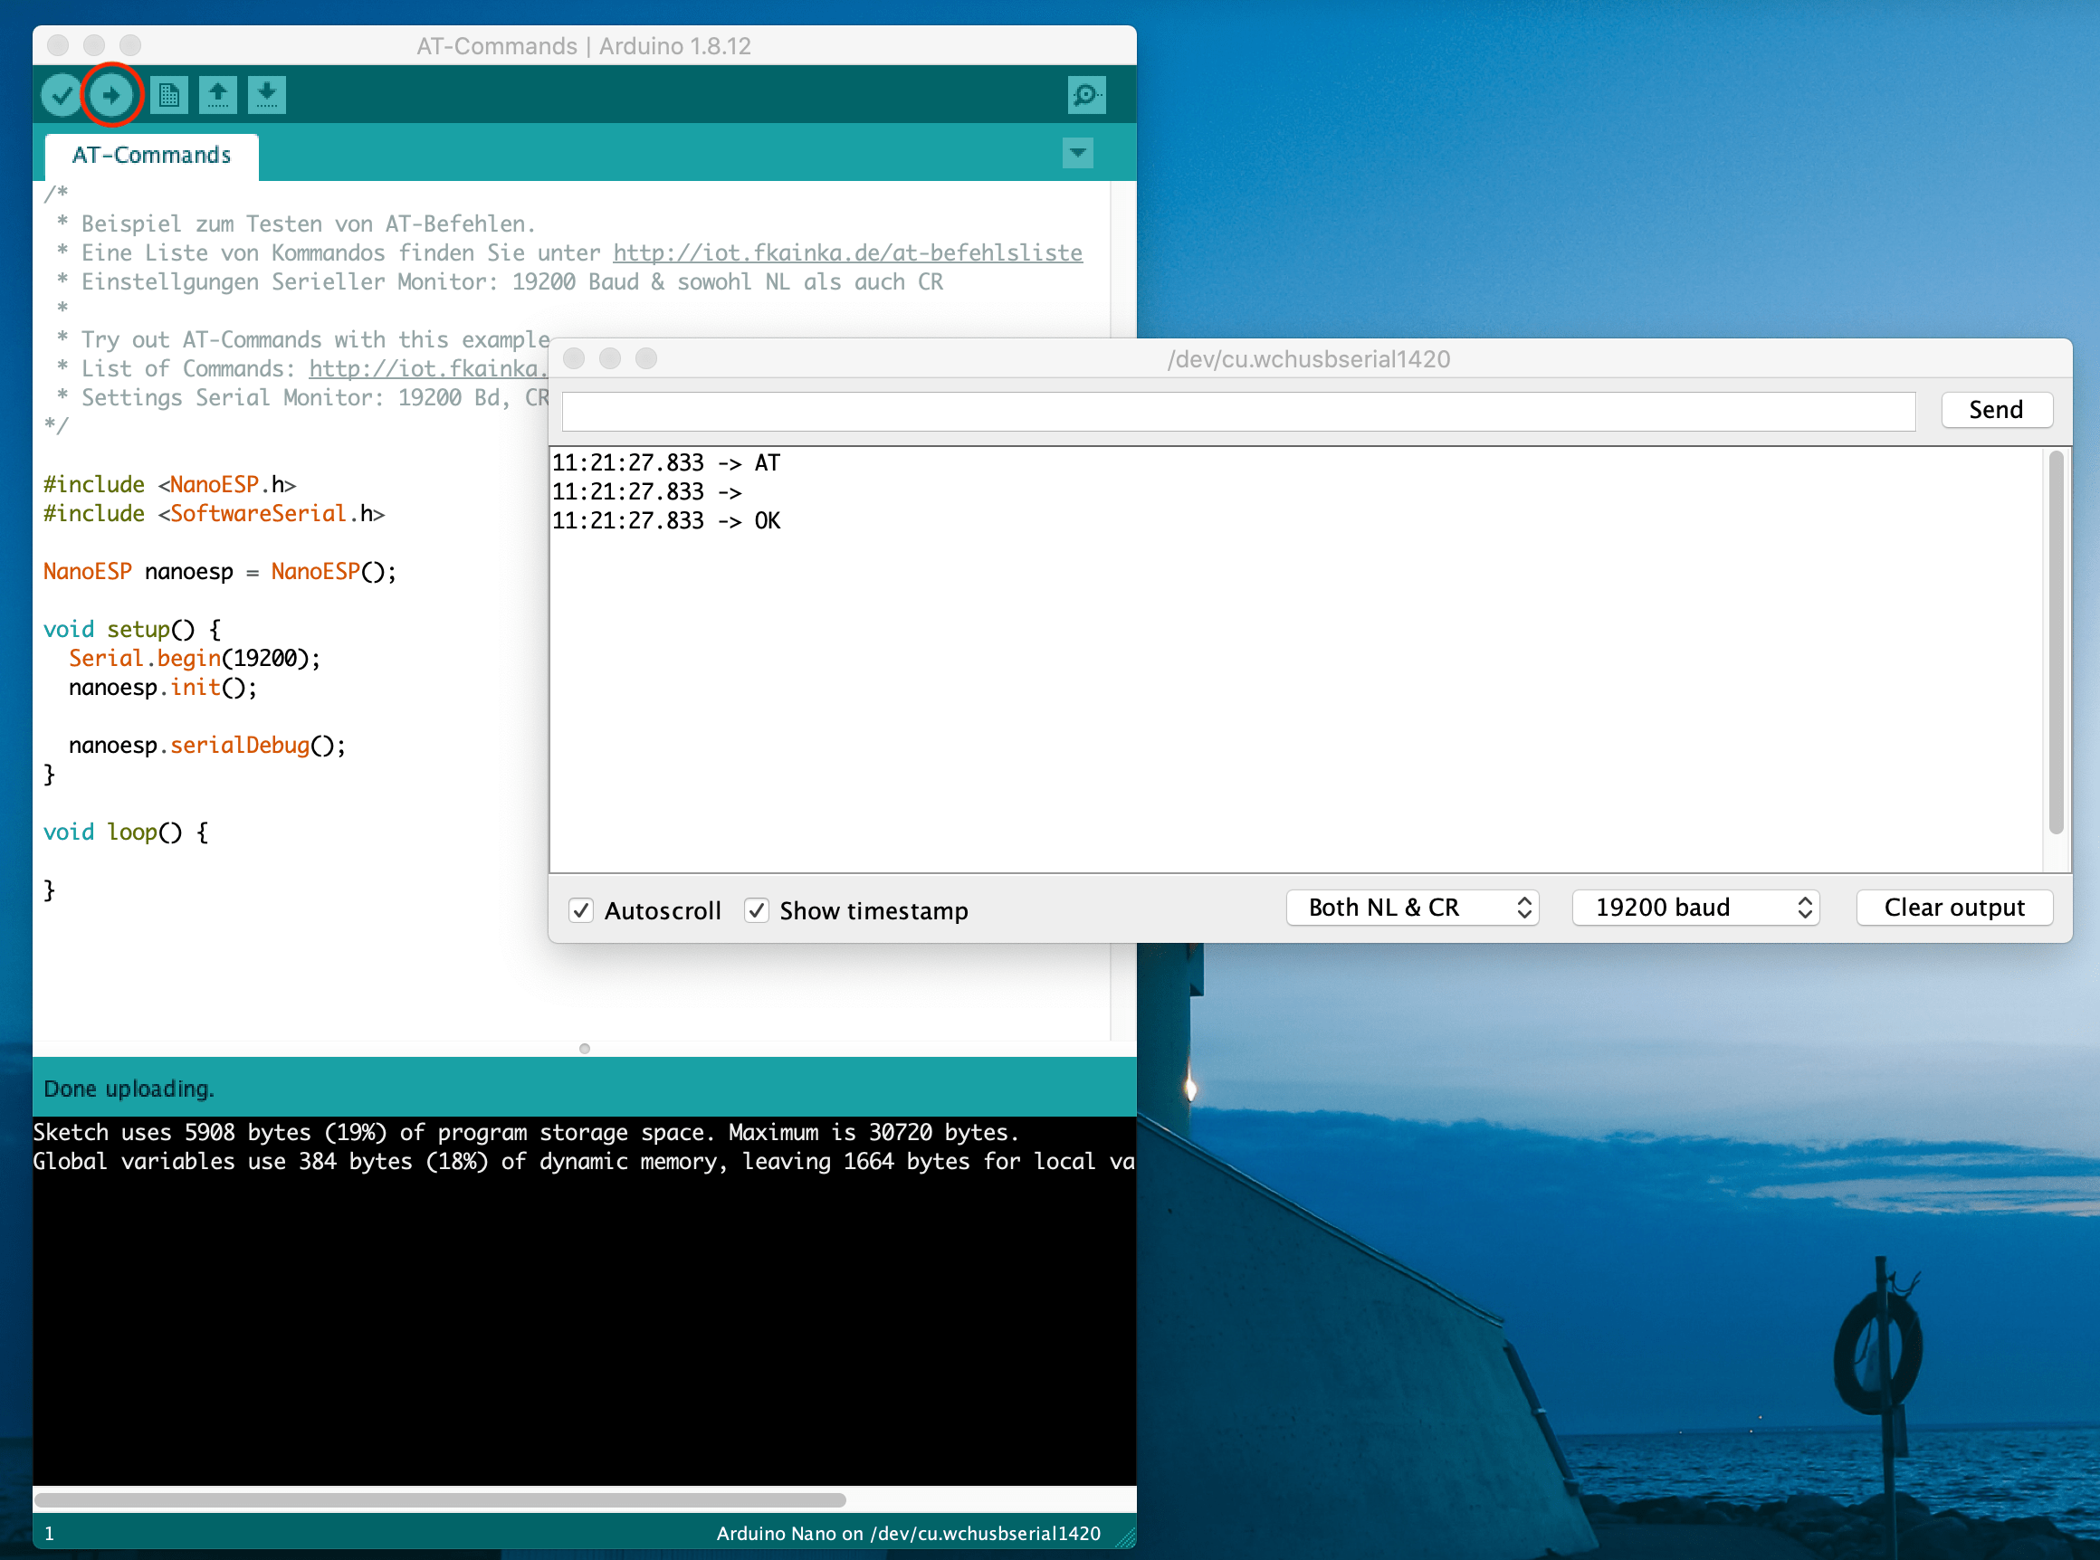Click the Sketch uses 5908 bytes line
Screen dimensions: 2100x1560
click(526, 1132)
